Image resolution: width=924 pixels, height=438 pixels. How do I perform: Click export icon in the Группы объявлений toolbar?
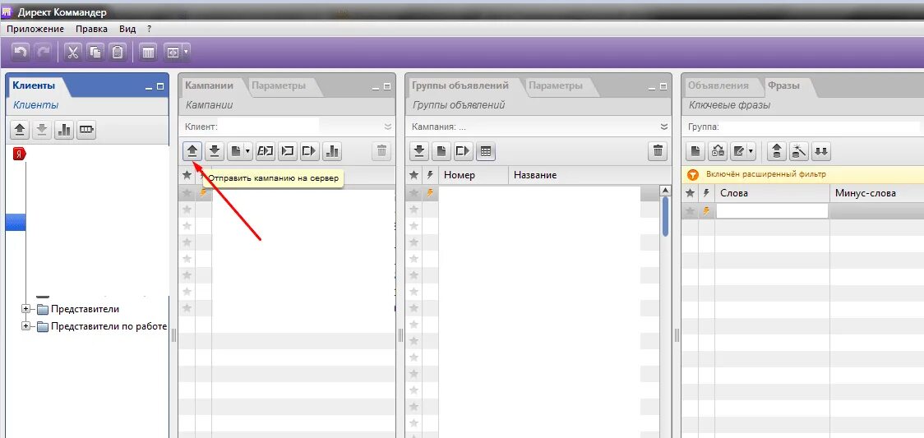coord(463,151)
